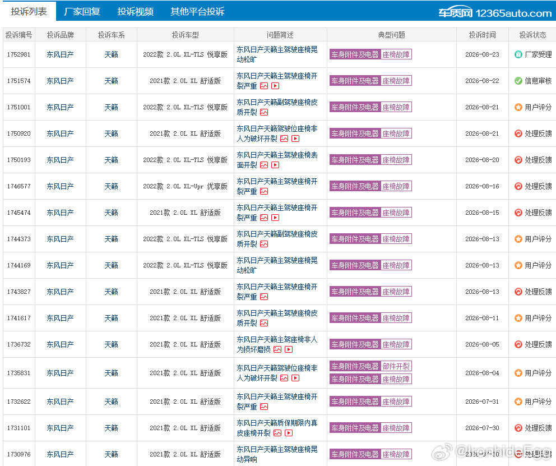The height and width of the screenshot is (466, 556).
Task: Select complaint number 1746577
Action: [19, 186]
